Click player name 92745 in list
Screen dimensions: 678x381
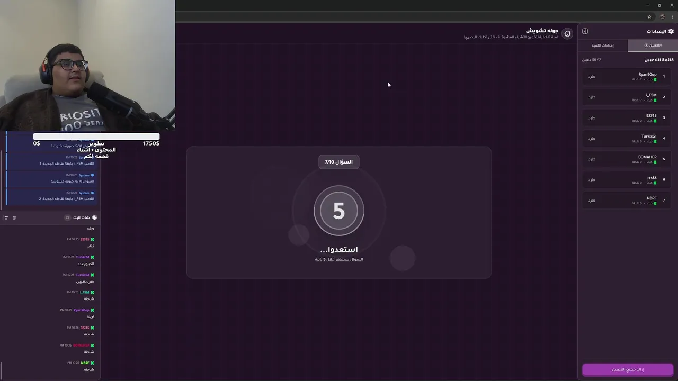click(x=652, y=116)
